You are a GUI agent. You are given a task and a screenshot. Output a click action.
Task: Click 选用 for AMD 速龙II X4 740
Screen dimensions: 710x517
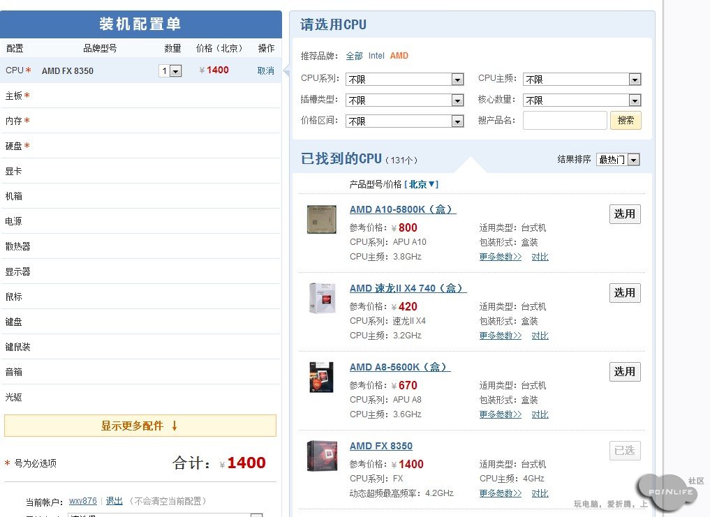(625, 293)
